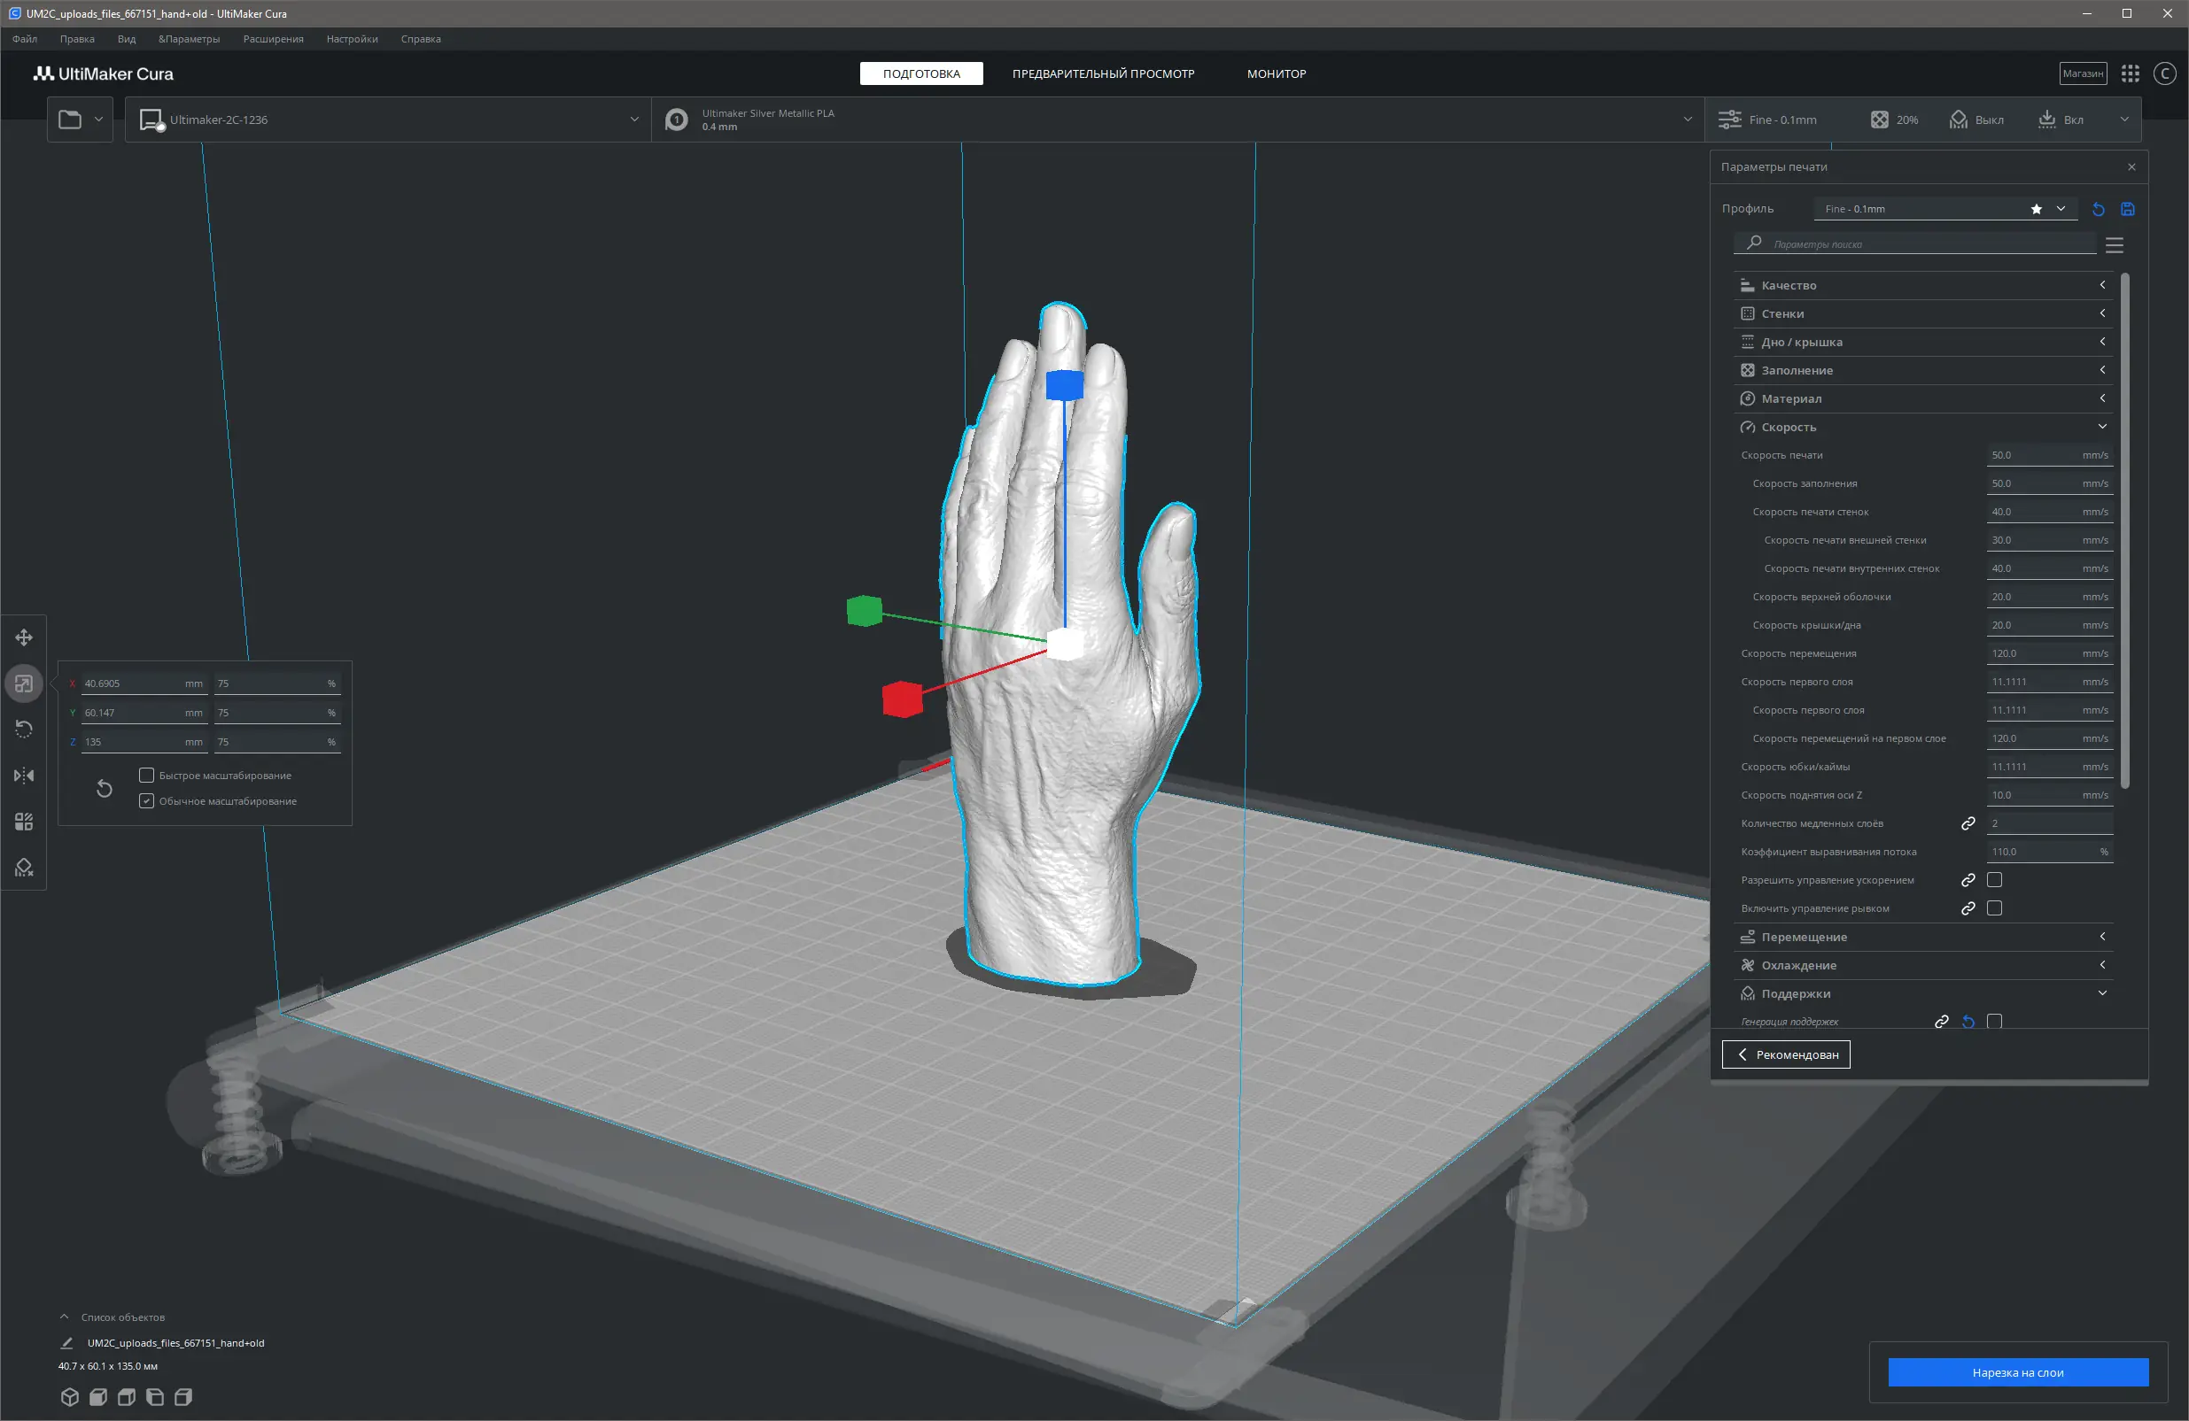Open the Расширения menu

(x=273, y=39)
